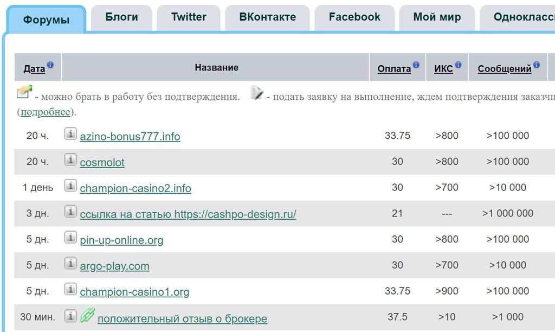The height and width of the screenshot is (332, 555).
Task: Click info icon beside azino-bonus777.info
Action: coord(70,134)
